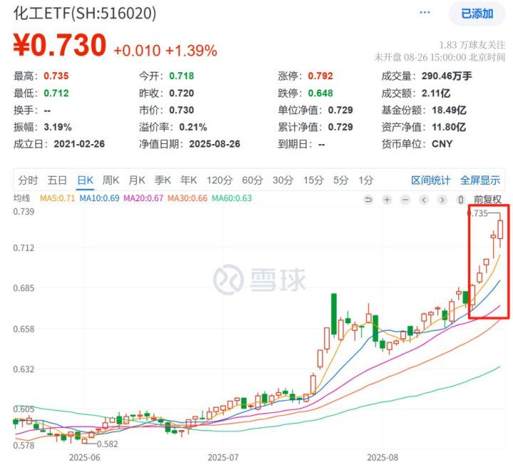The image size is (513, 470).
Task: Select the 120分 chart tab
Action: pos(219,180)
